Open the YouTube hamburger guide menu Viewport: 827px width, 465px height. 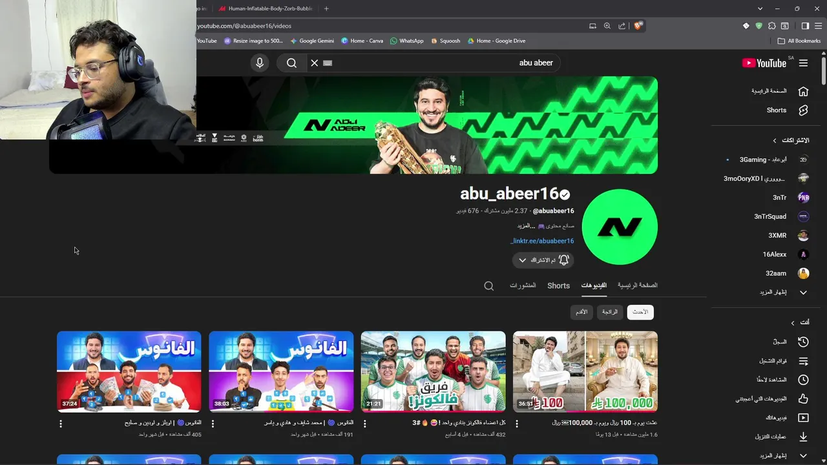(x=803, y=63)
